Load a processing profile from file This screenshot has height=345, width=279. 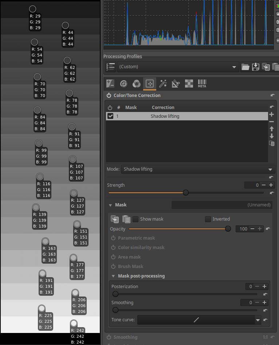pos(245,67)
